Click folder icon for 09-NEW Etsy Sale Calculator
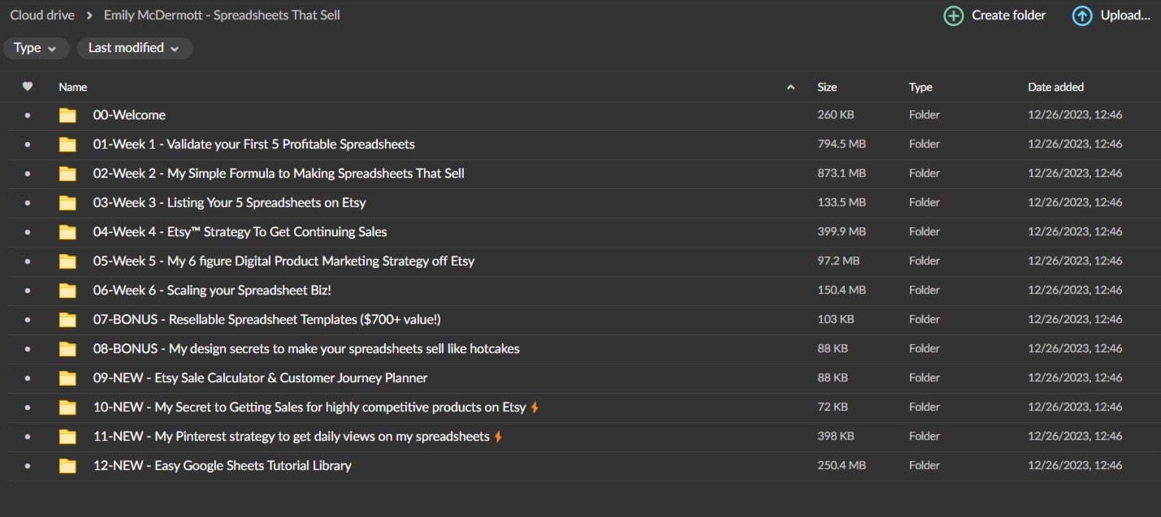The height and width of the screenshot is (517, 1161). [x=67, y=378]
